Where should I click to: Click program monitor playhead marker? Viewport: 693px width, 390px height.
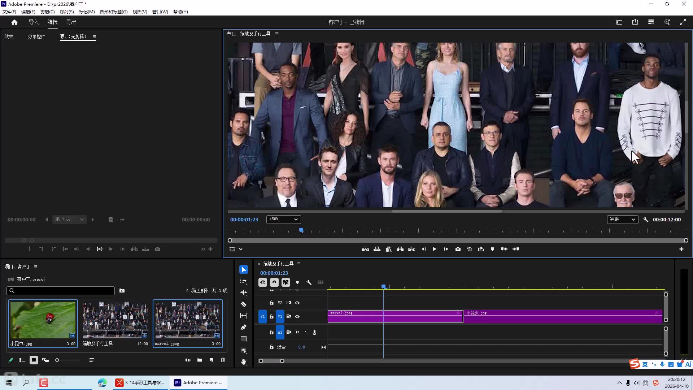pyautogui.click(x=301, y=230)
